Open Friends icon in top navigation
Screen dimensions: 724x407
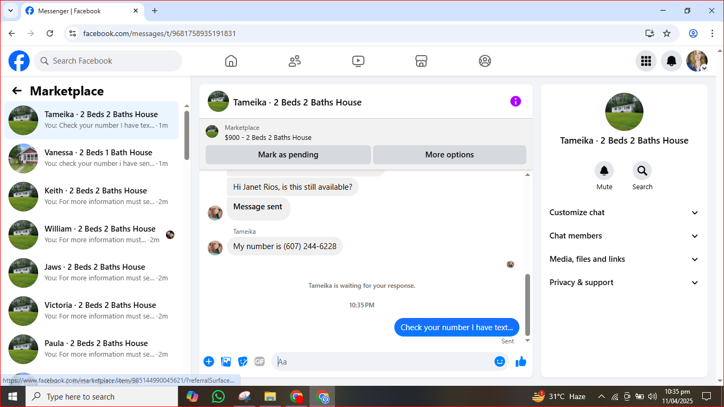(295, 61)
